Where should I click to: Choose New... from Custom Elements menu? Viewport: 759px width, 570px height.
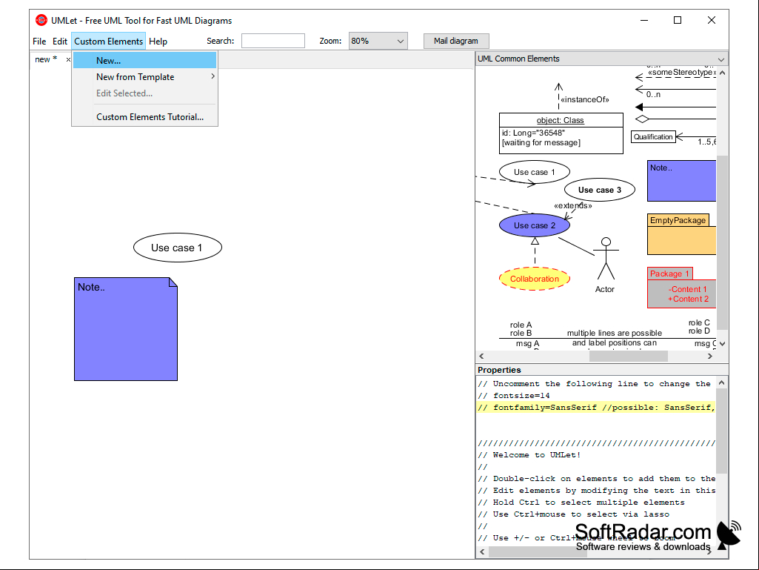(144, 61)
